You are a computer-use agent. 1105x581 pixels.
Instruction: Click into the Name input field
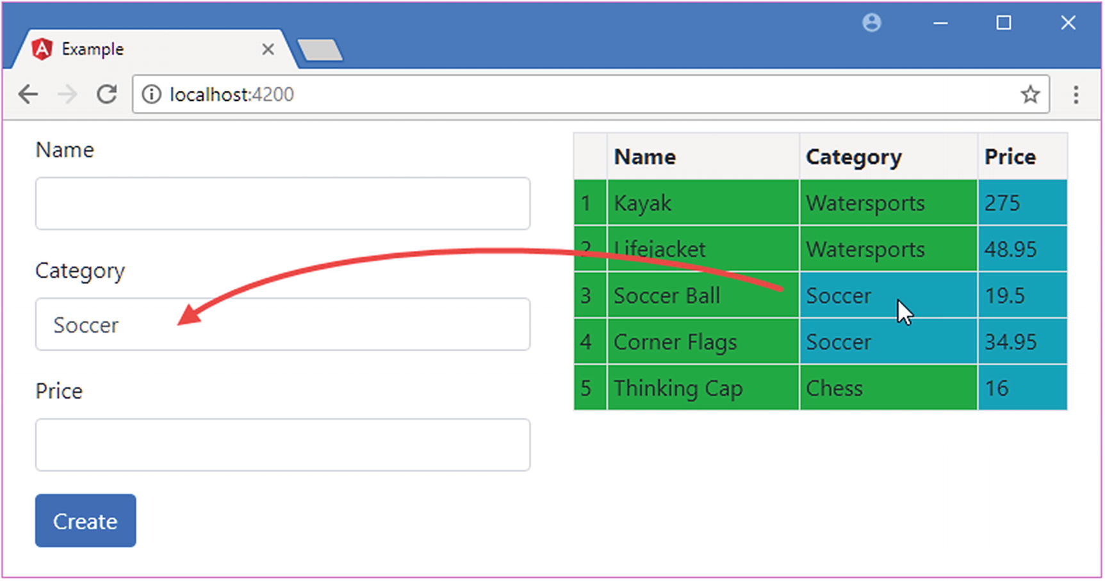point(282,203)
